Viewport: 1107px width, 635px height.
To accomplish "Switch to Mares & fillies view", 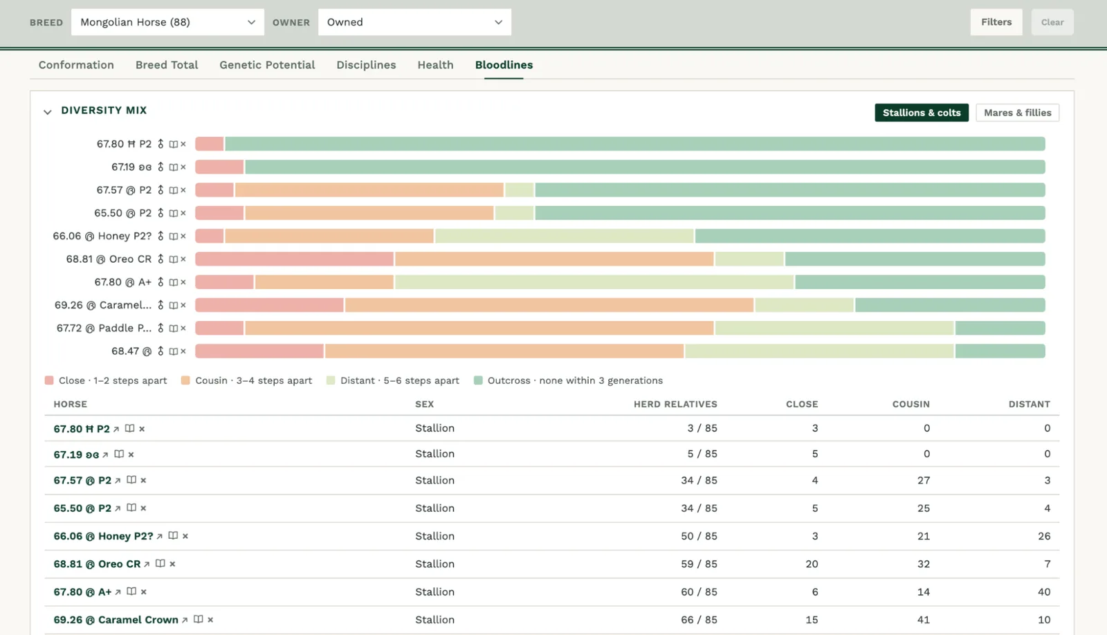I will coord(1017,113).
